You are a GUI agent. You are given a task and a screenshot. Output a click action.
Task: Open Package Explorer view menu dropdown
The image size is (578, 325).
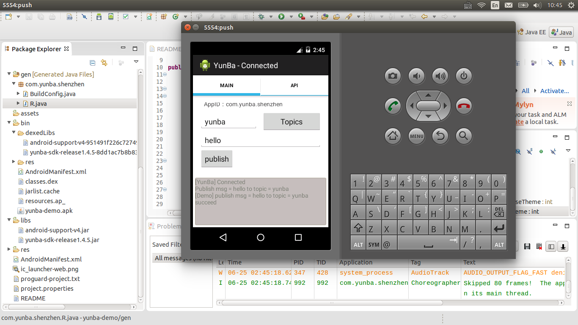point(136,62)
